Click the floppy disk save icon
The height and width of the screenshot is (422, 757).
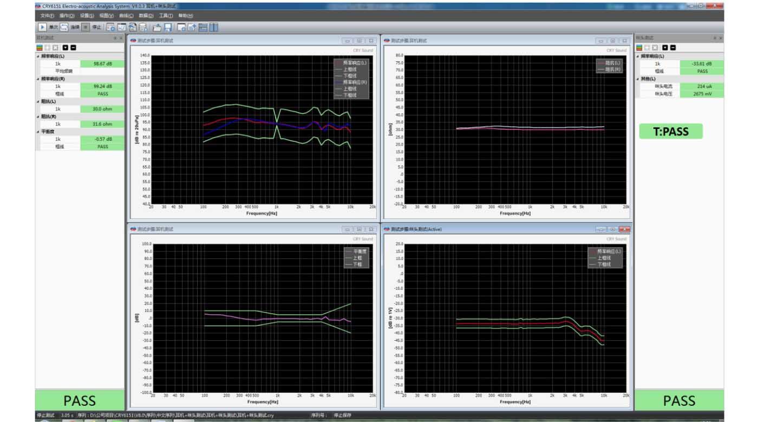click(x=168, y=27)
